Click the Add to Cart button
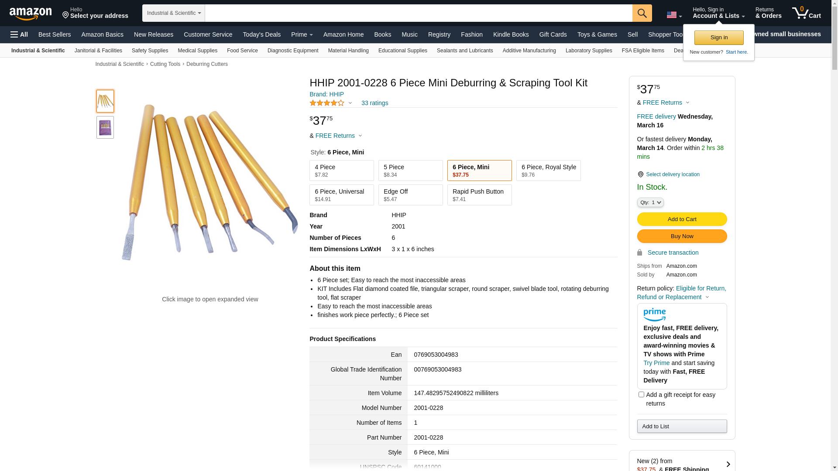The width and height of the screenshot is (838, 471). [x=682, y=219]
